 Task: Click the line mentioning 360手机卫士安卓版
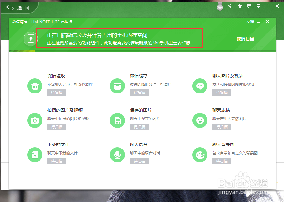click(x=119, y=43)
